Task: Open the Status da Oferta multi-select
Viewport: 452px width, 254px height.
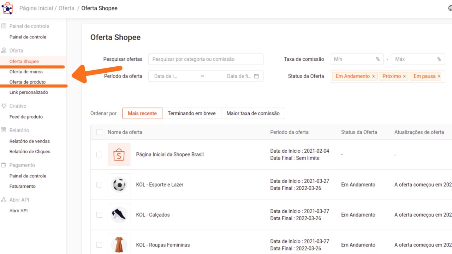Action: pos(387,76)
